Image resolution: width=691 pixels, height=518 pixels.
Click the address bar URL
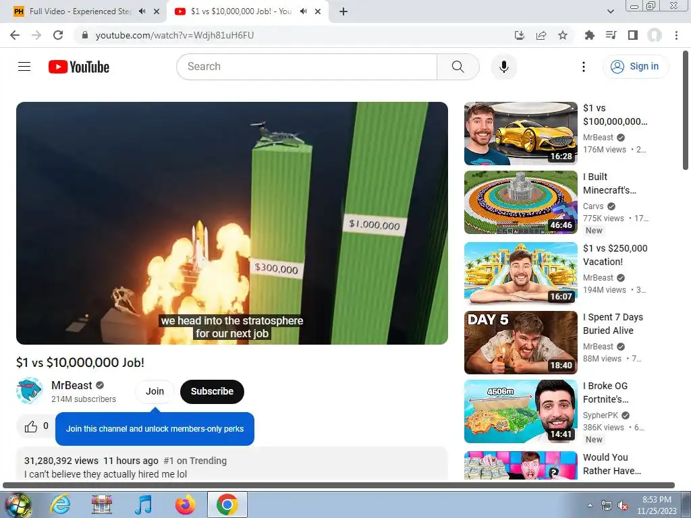[x=175, y=35]
